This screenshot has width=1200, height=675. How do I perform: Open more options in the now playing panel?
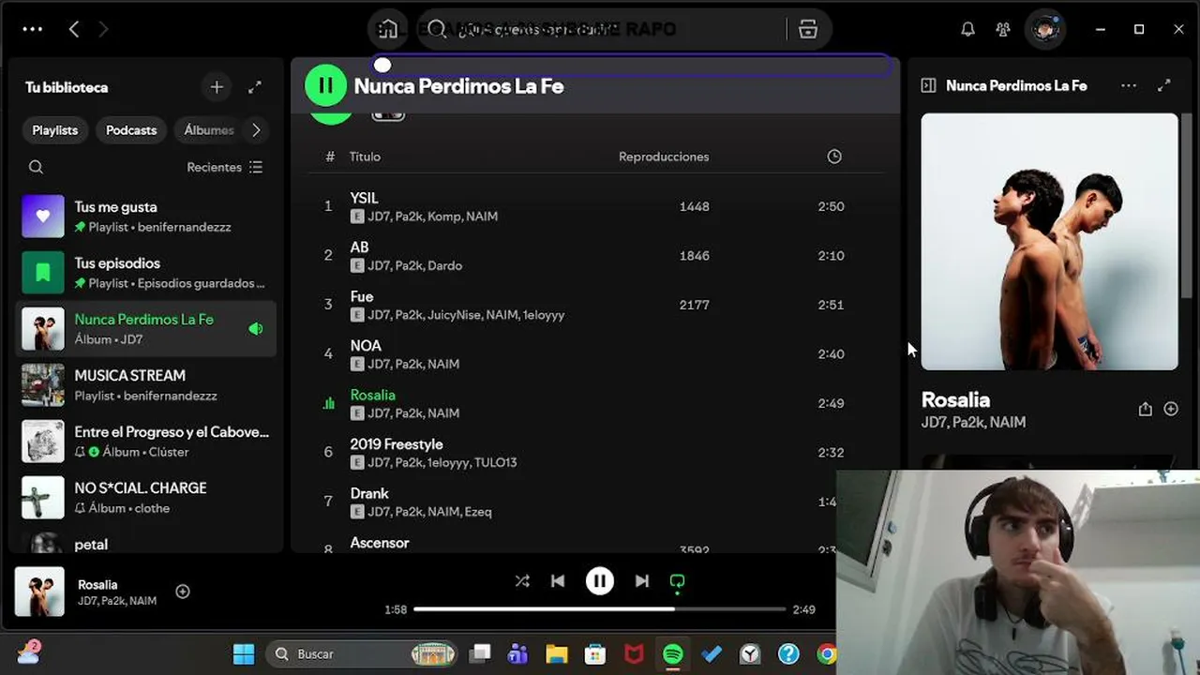[x=1129, y=85]
